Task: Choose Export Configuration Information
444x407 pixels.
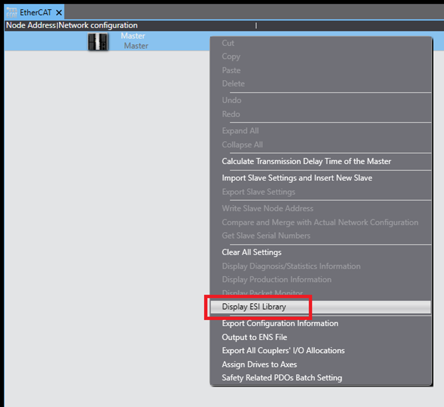Action: (x=279, y=323)
